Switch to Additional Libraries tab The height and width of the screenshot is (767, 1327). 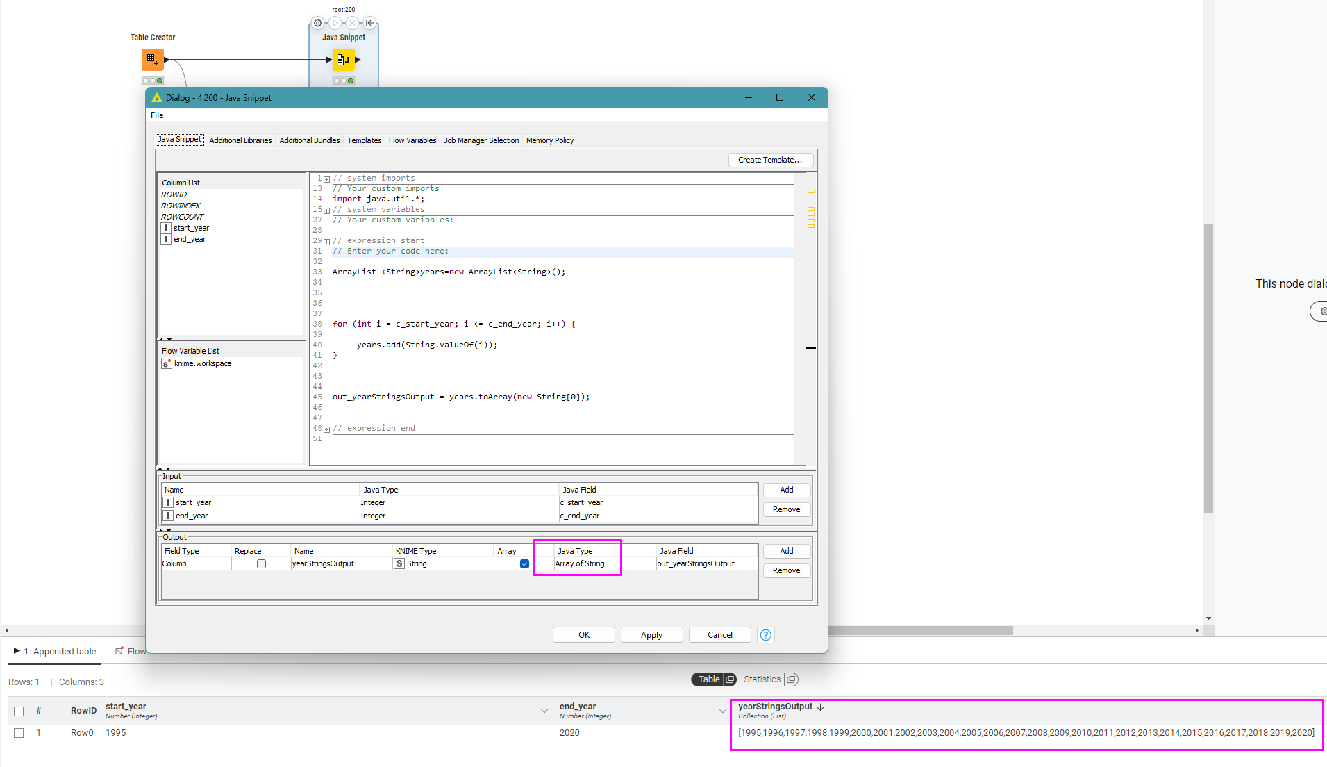[x=240, y=140]
